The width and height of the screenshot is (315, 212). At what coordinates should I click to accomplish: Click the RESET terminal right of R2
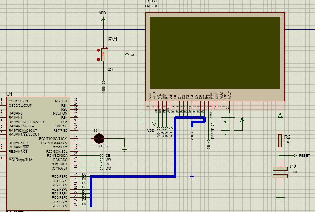point(295,155)
